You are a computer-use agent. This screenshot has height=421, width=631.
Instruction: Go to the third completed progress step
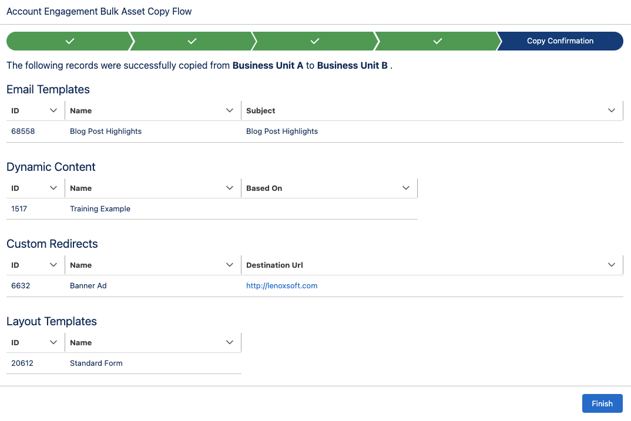pos(315,41)
